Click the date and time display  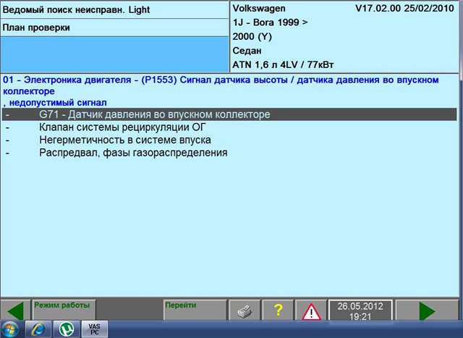pyautogui.click(x=360, y=310)
